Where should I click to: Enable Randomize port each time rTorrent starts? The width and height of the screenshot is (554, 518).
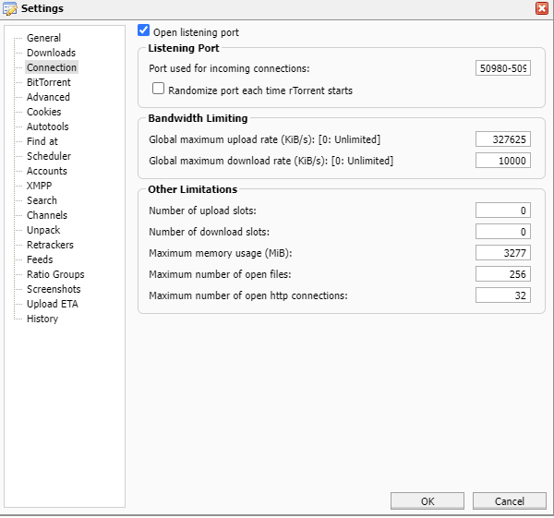pos(158,89)
